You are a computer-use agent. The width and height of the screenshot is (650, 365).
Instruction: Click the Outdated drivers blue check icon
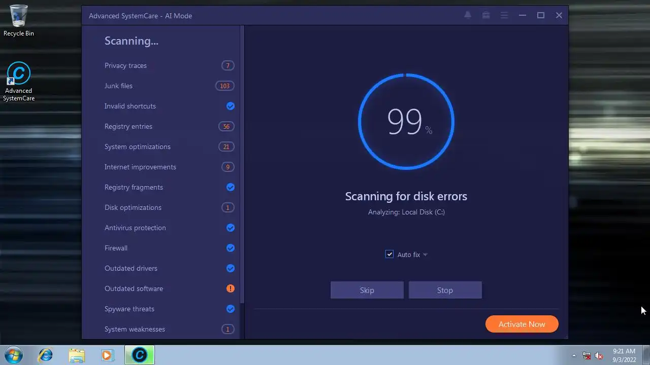tap(231, 268)
